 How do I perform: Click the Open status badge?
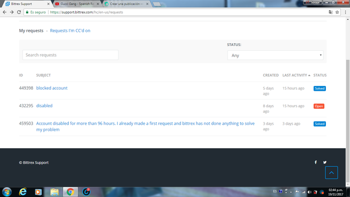click(319, 106)
